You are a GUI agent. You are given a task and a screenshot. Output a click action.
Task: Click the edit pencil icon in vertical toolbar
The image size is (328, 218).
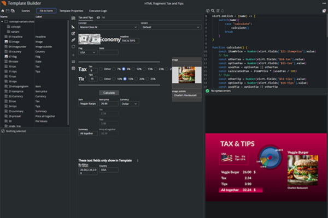(73, 33)
